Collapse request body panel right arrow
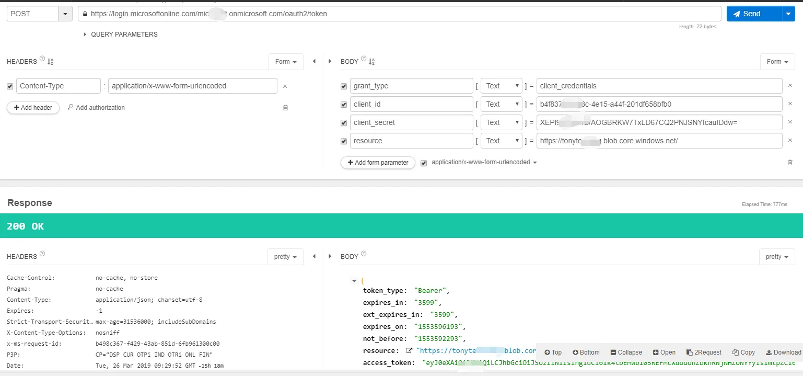The width and height of the screenshot is (803, 376). (330, 61)
